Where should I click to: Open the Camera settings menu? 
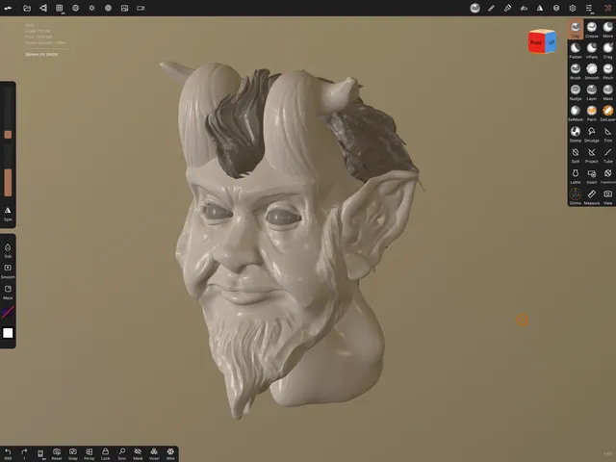(141, 8)
